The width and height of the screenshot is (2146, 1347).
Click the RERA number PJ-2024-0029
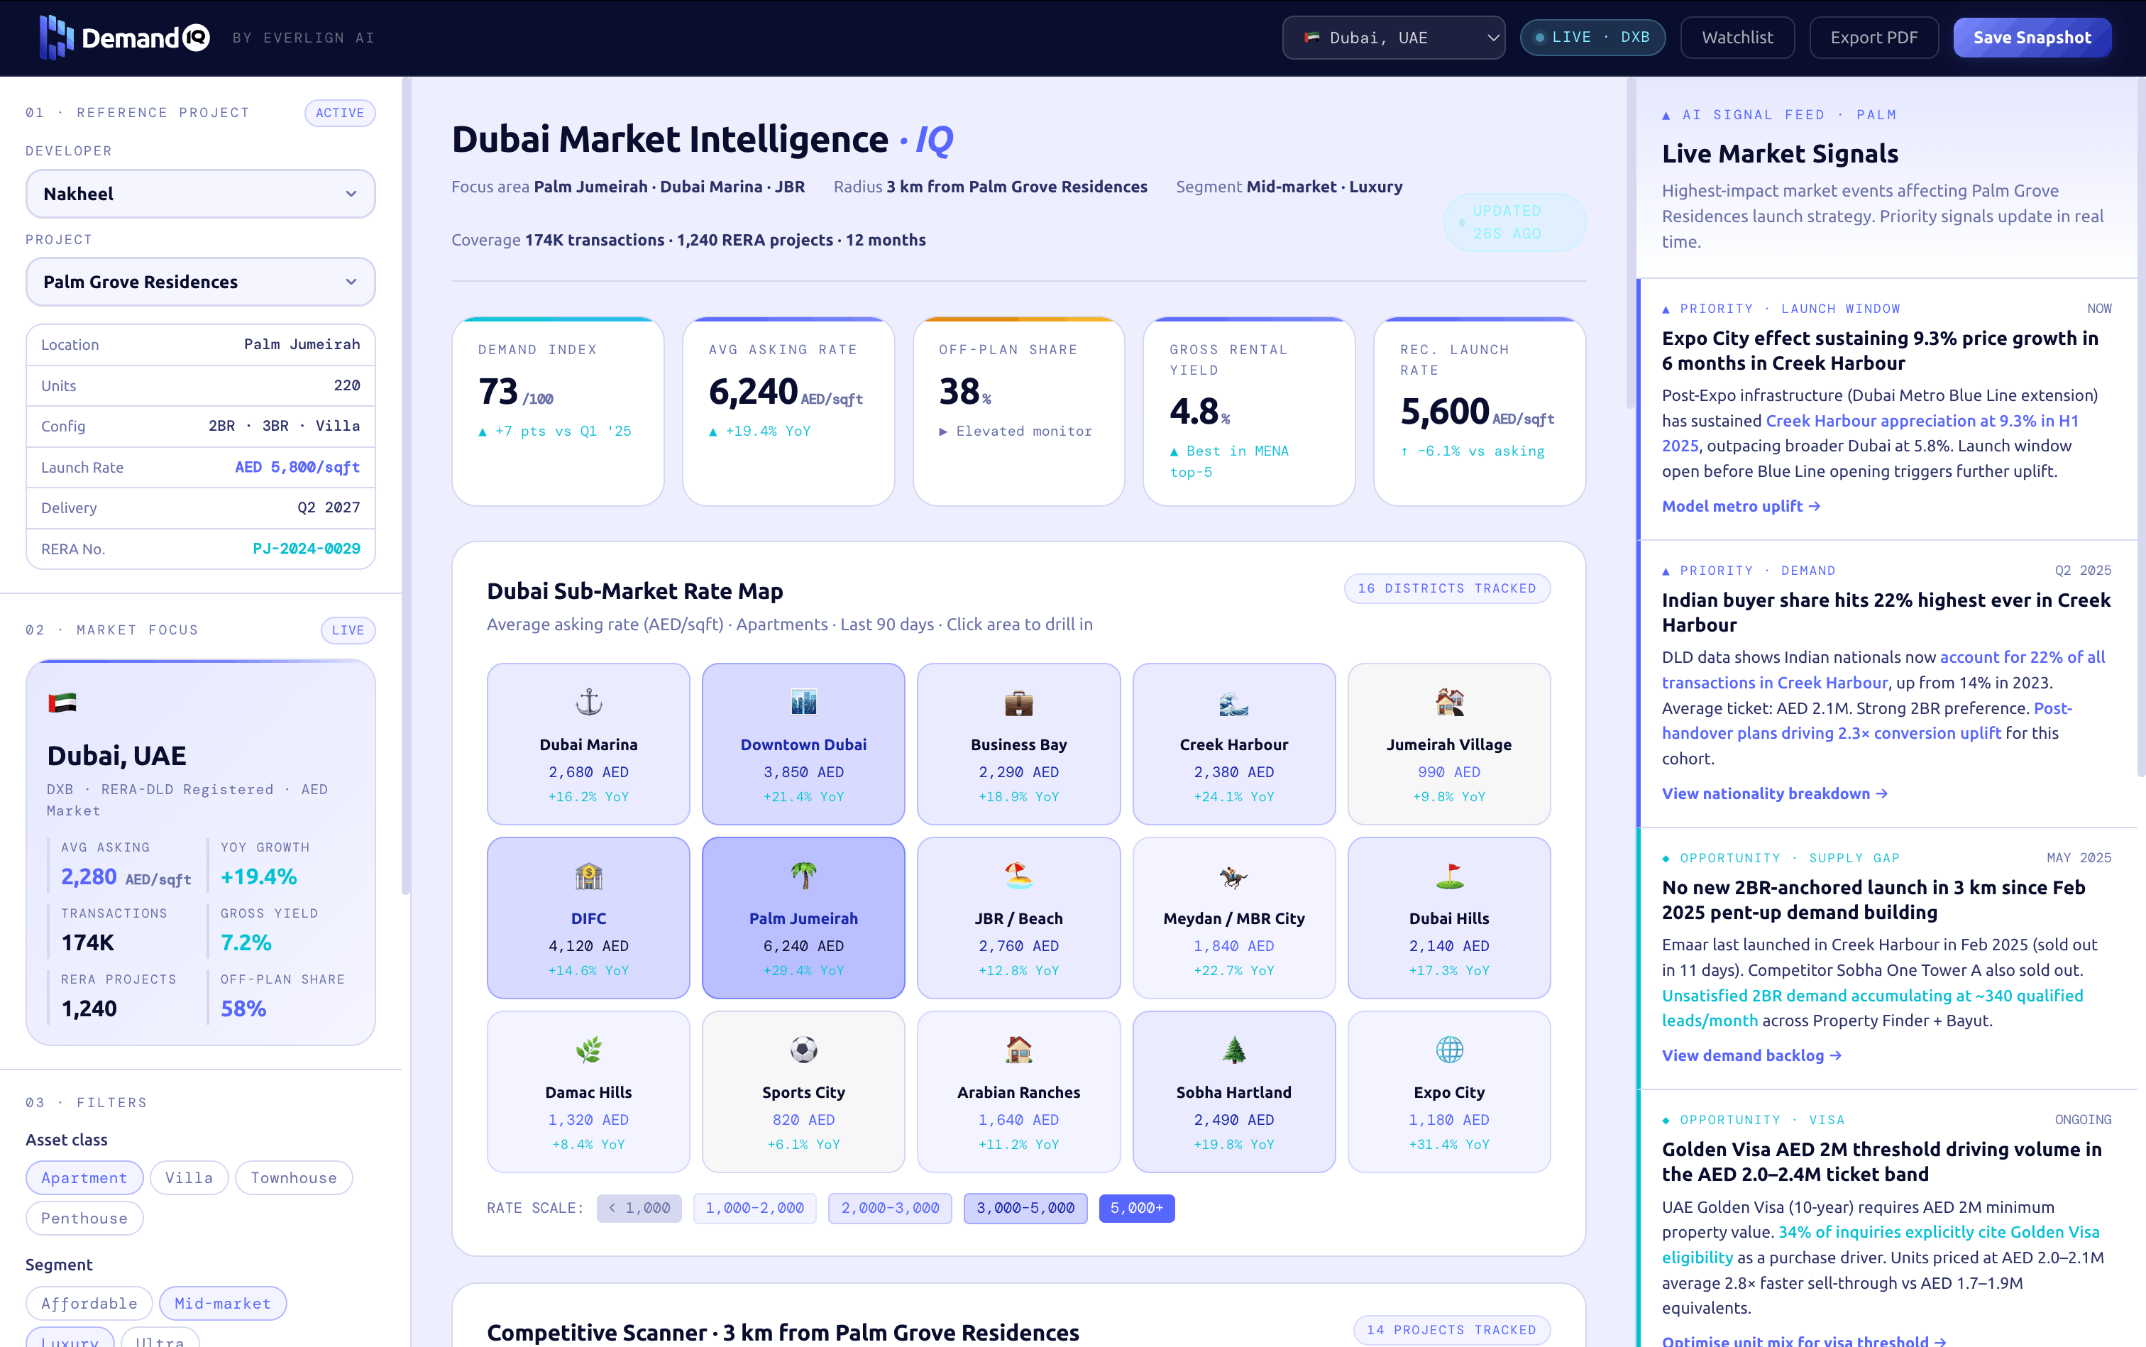pos(307,549)
